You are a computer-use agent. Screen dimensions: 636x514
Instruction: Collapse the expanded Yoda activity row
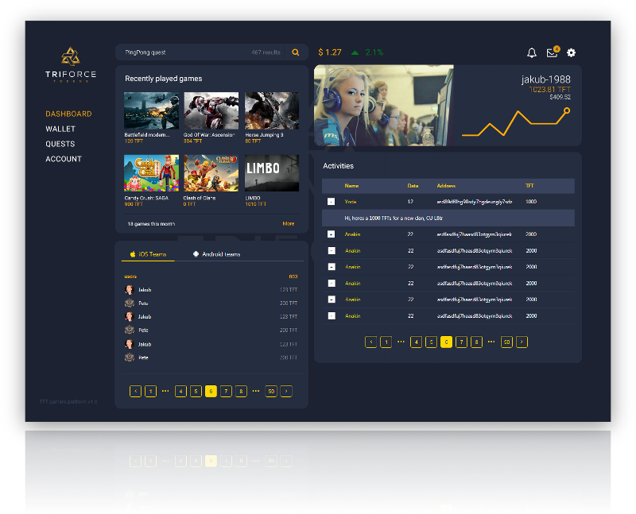[332, 202]
